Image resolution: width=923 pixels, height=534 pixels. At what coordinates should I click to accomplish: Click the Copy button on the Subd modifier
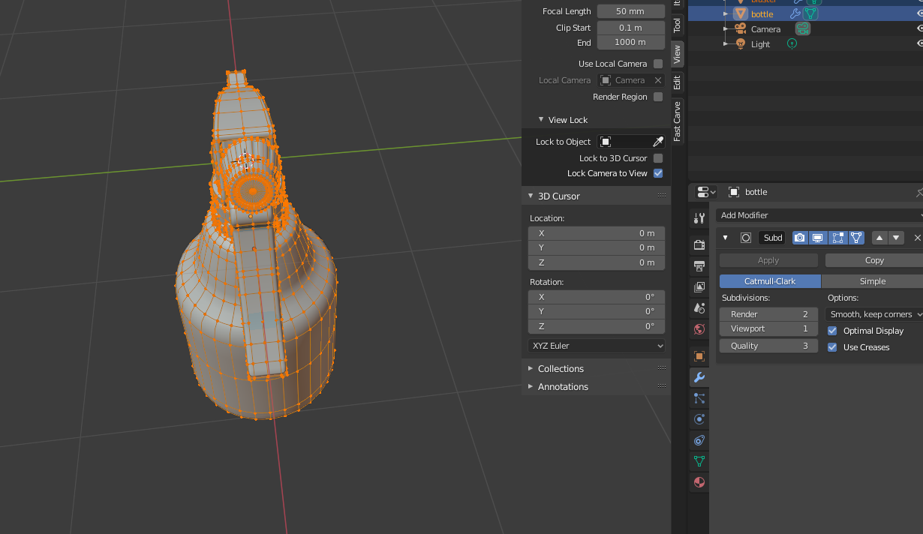point(873,260)
